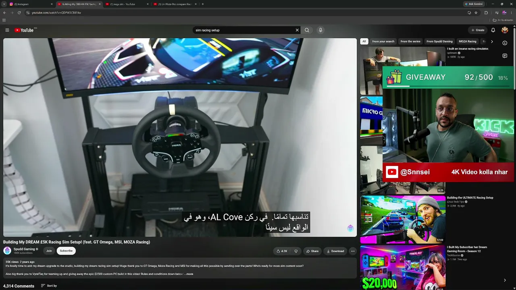Open the comments Sort by menu
516x290 pixels.
coord(49,286)
